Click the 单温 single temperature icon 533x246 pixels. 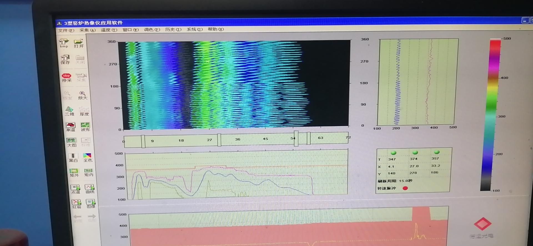tap(71, 126)
